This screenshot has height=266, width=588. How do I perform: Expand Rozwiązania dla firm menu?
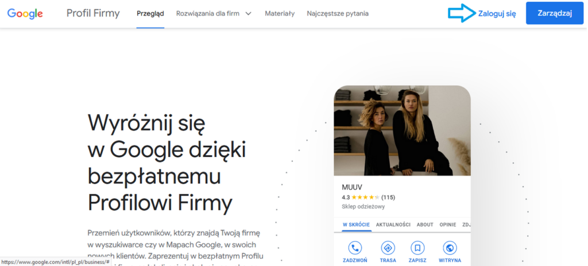coord(214,14)
